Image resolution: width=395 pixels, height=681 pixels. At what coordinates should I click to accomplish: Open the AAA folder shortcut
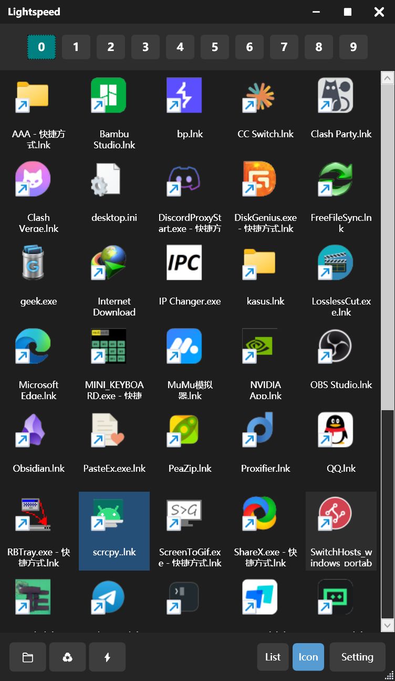33,96
